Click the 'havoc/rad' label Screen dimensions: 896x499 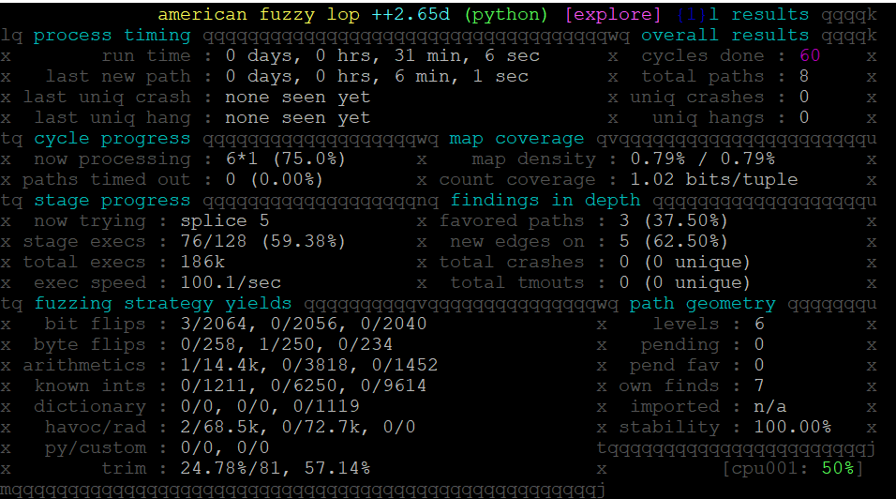click(x=96, y=427)
